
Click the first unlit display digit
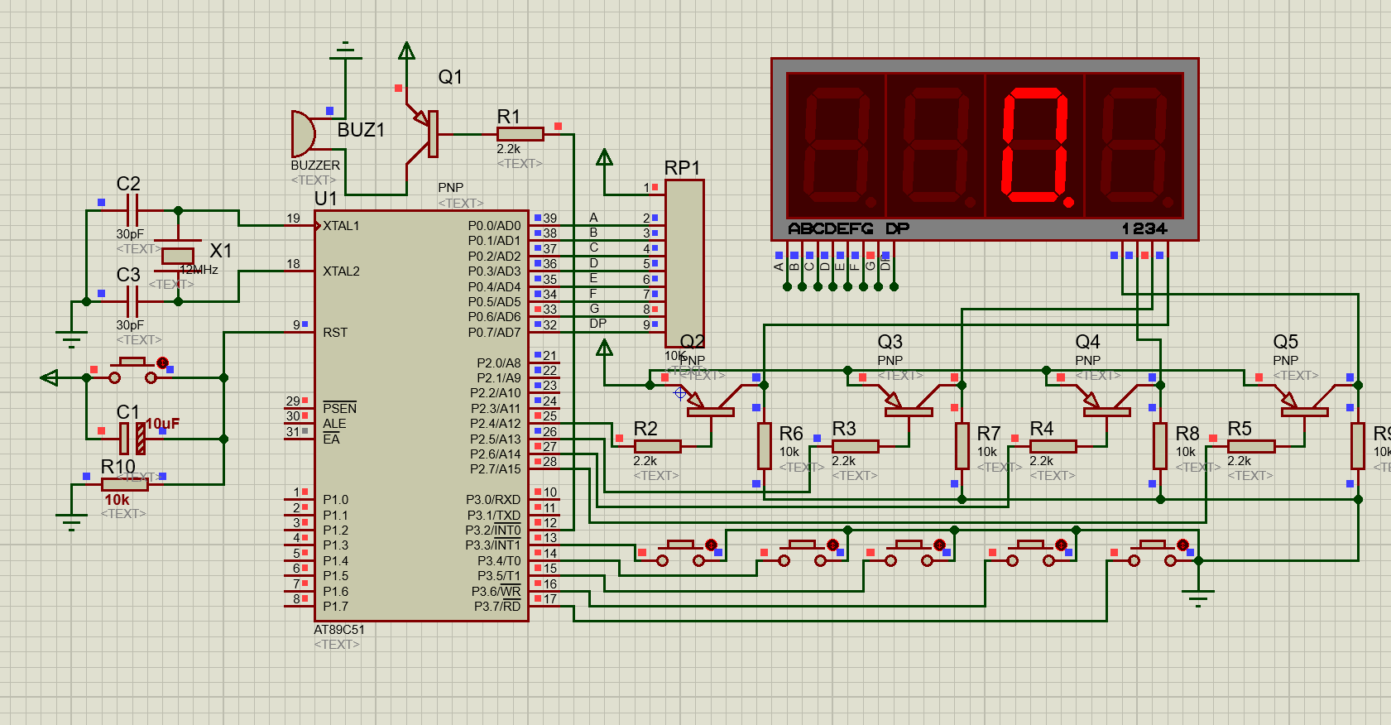pyautogui.click(x=837, y=146)
